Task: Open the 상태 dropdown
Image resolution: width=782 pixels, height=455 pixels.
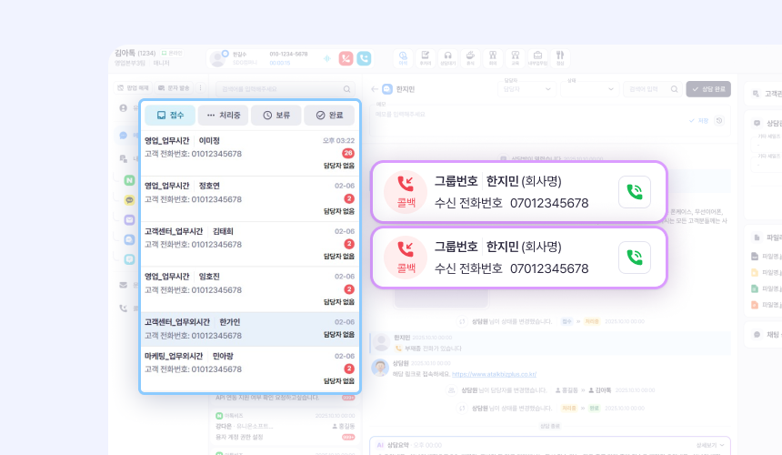Action: pyautogui.click(x=589, y=89)
